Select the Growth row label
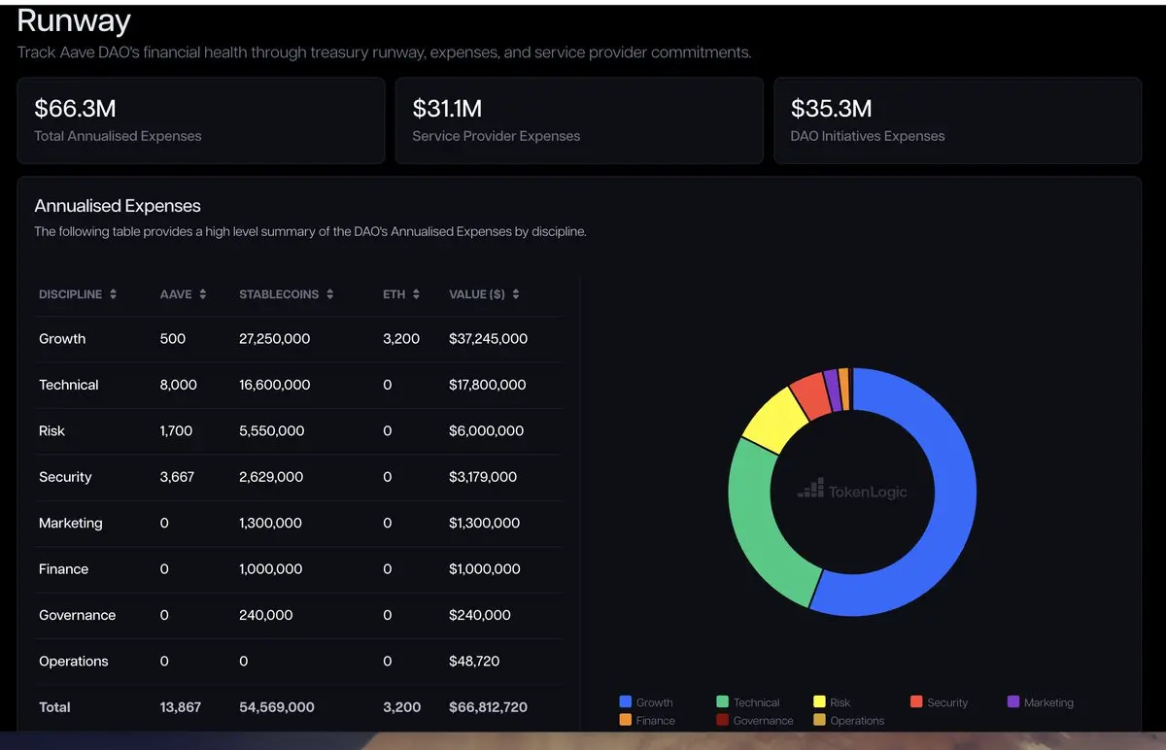This screenshot has width=1166, height=750. click(x=62, y=339)
